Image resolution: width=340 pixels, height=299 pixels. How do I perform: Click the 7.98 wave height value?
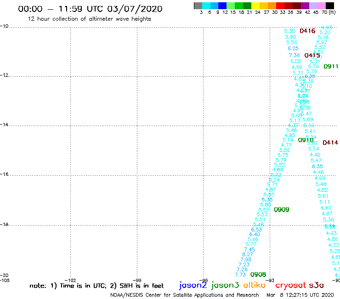(x=246, y=259)
